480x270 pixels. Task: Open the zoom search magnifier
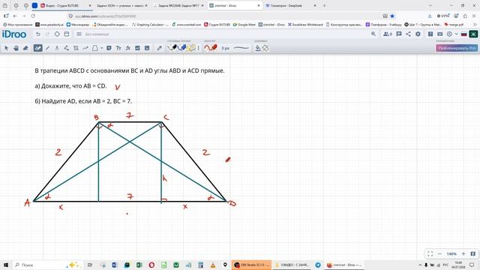click(x=373, y=34)
